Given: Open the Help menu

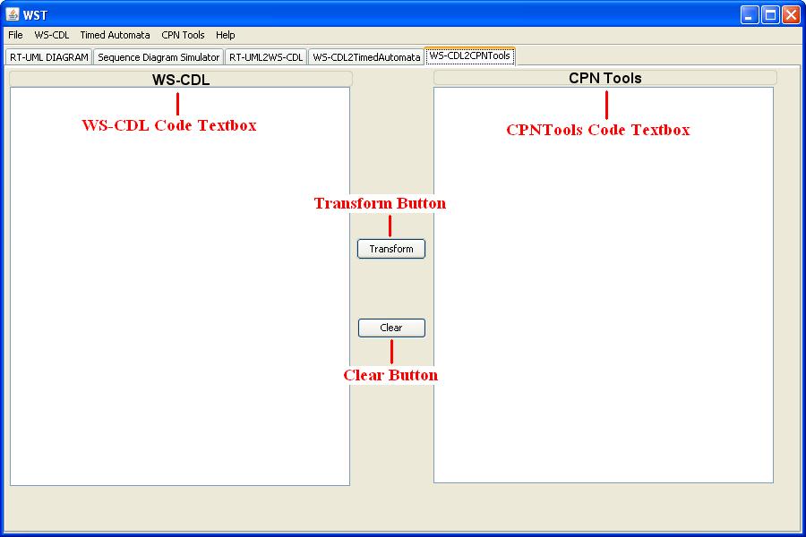Looking at the screenshot, I should click(225, 35).
